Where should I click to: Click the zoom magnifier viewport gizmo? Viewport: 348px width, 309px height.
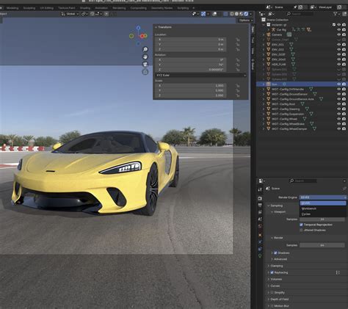point(145,49)
